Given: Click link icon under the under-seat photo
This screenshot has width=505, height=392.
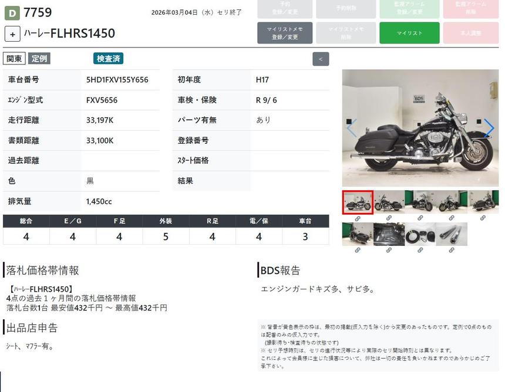Looking at the screenshot, I should [389, 250].
